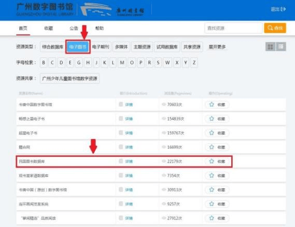Viewport: 295px width, 227px height.
Task: Go to the 首页 home tab
Action: [23, 28]
